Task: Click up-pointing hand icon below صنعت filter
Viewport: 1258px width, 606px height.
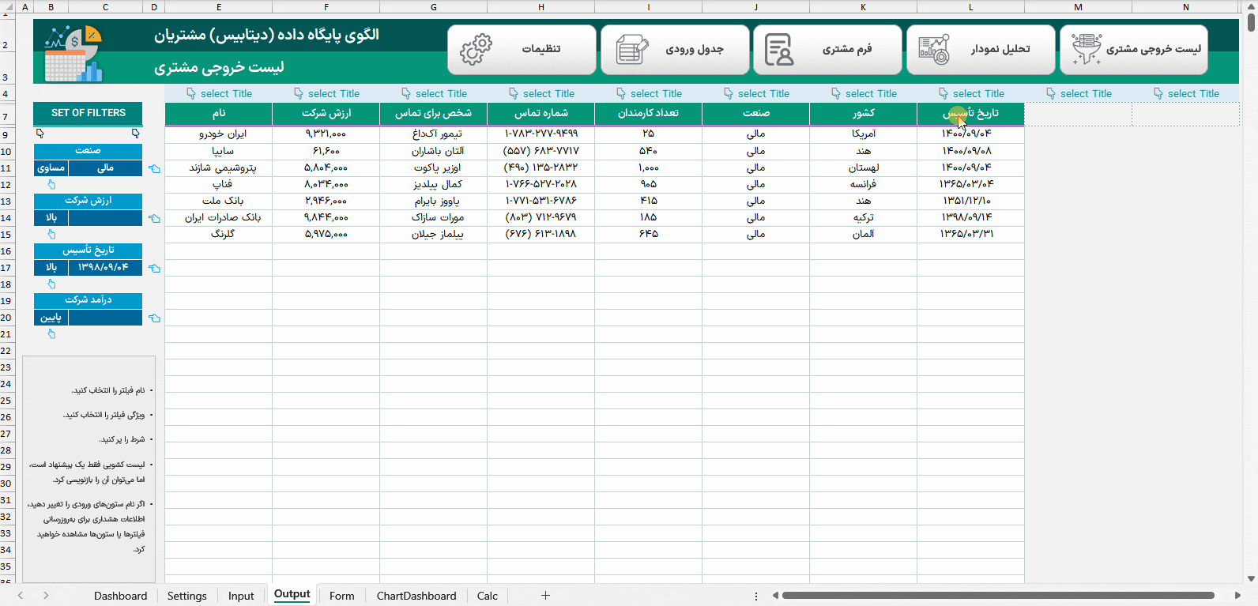Action: pyautogui.click(x=51, y=184)
